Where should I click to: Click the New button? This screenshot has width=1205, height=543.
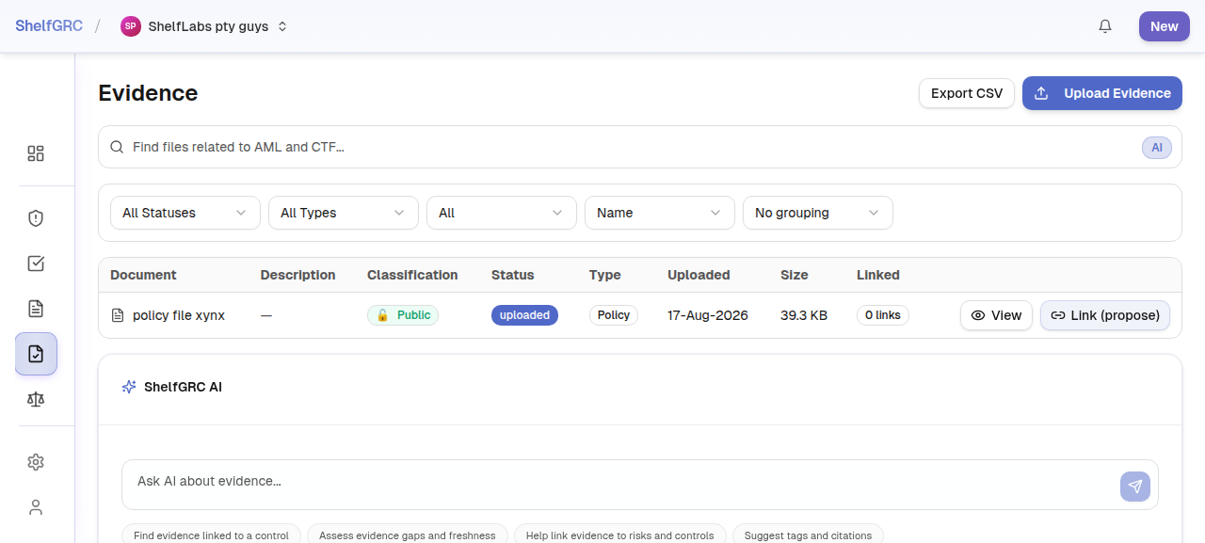[1165, 26]
